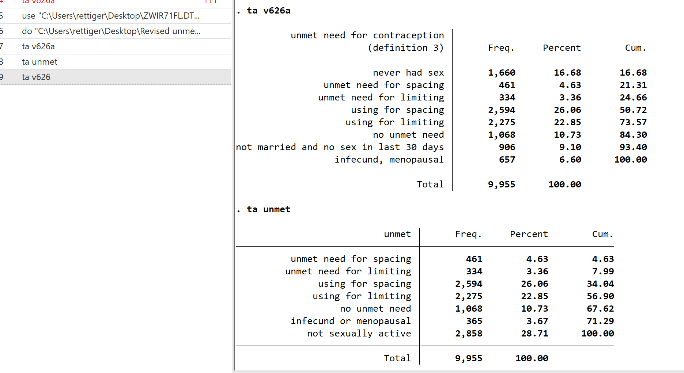
Task: Click the frequency value 906
Action: pyautogui.click(x=507, y=148)
